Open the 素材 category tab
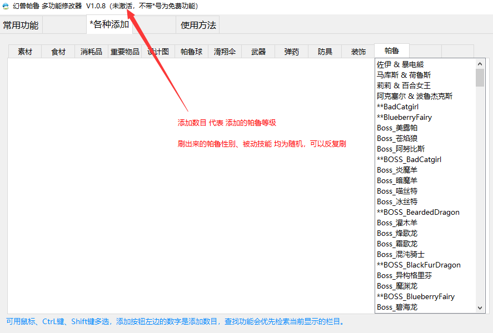This screenshot has width=493, height=333. pos(25,52)
